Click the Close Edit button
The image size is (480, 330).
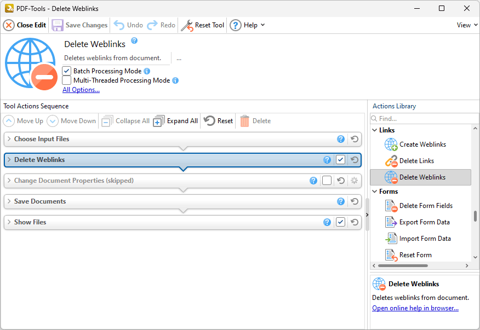pos(25,25)
